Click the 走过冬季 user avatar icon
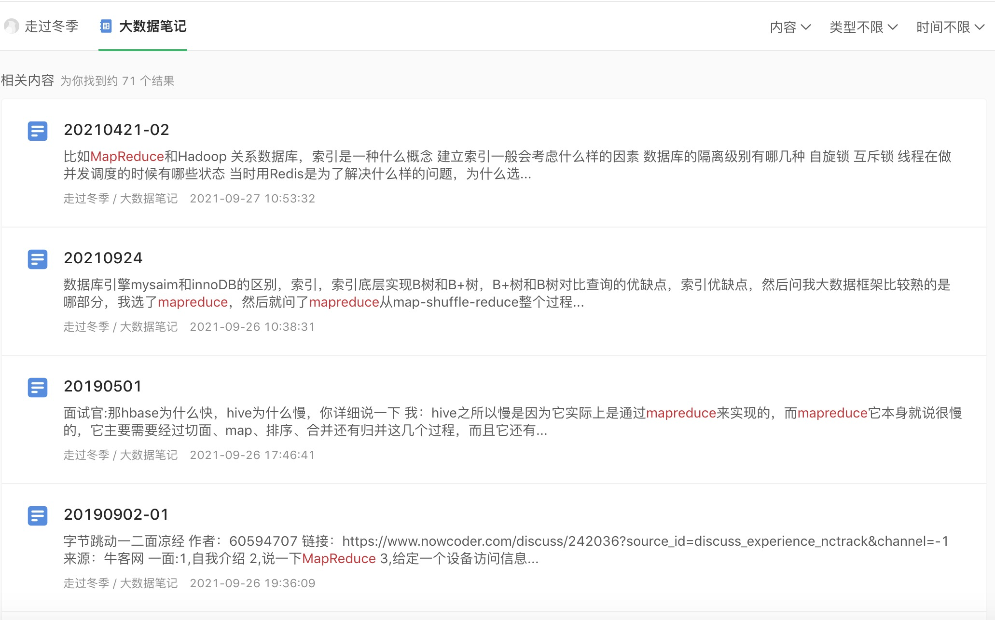The height and width of the screenshot is (620, 995). point(11,26)
